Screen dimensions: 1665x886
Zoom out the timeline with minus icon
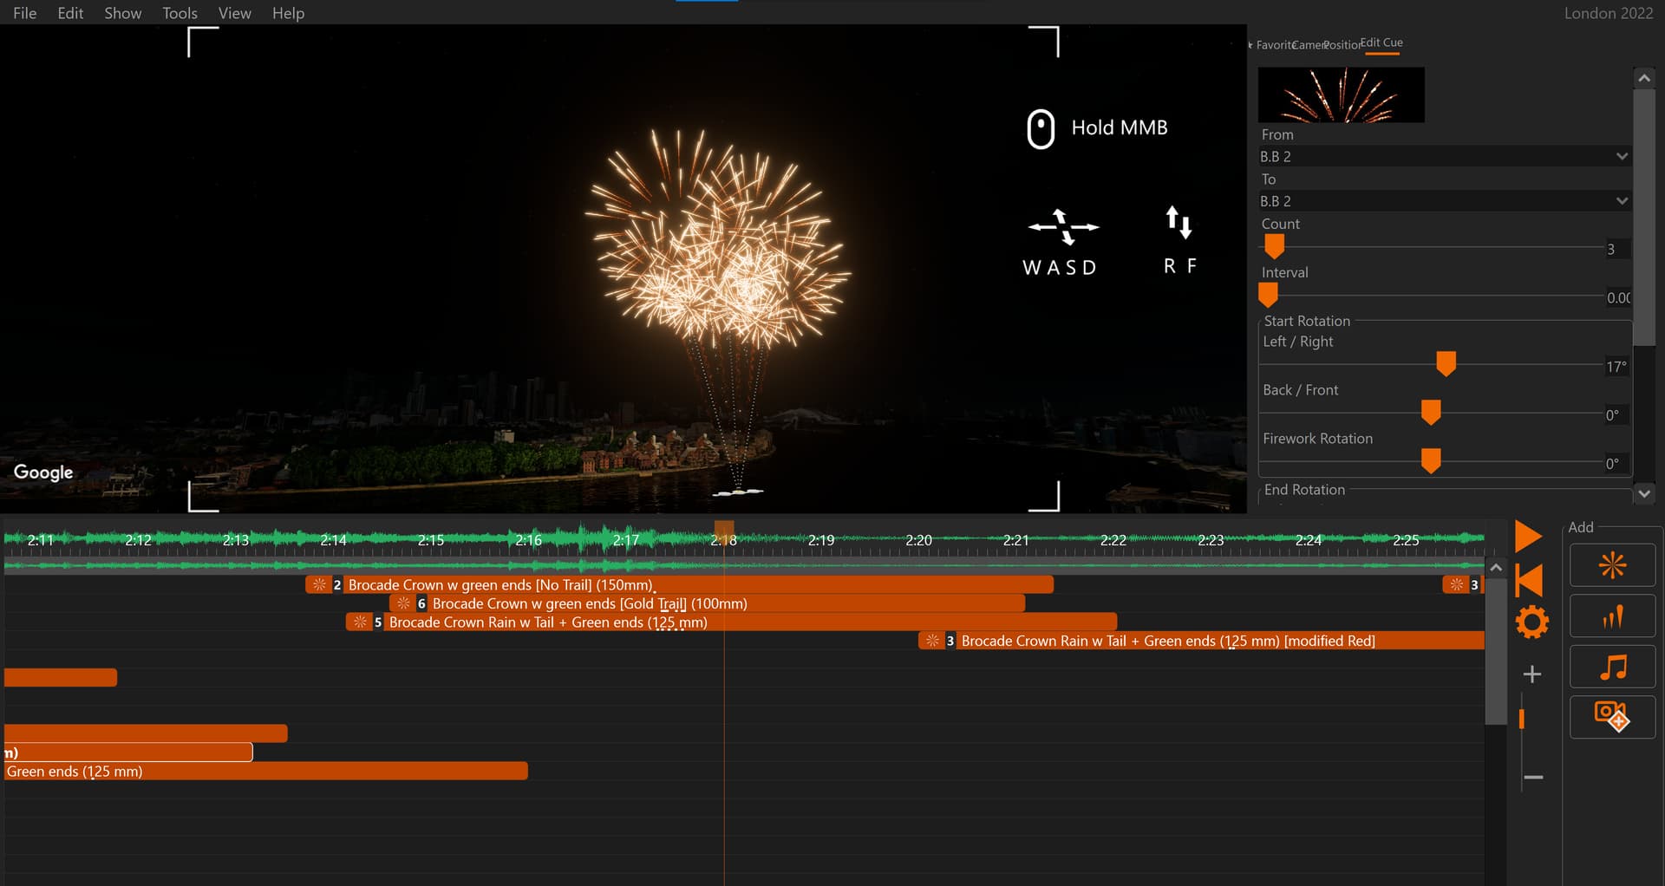(x=1532, y=778)
